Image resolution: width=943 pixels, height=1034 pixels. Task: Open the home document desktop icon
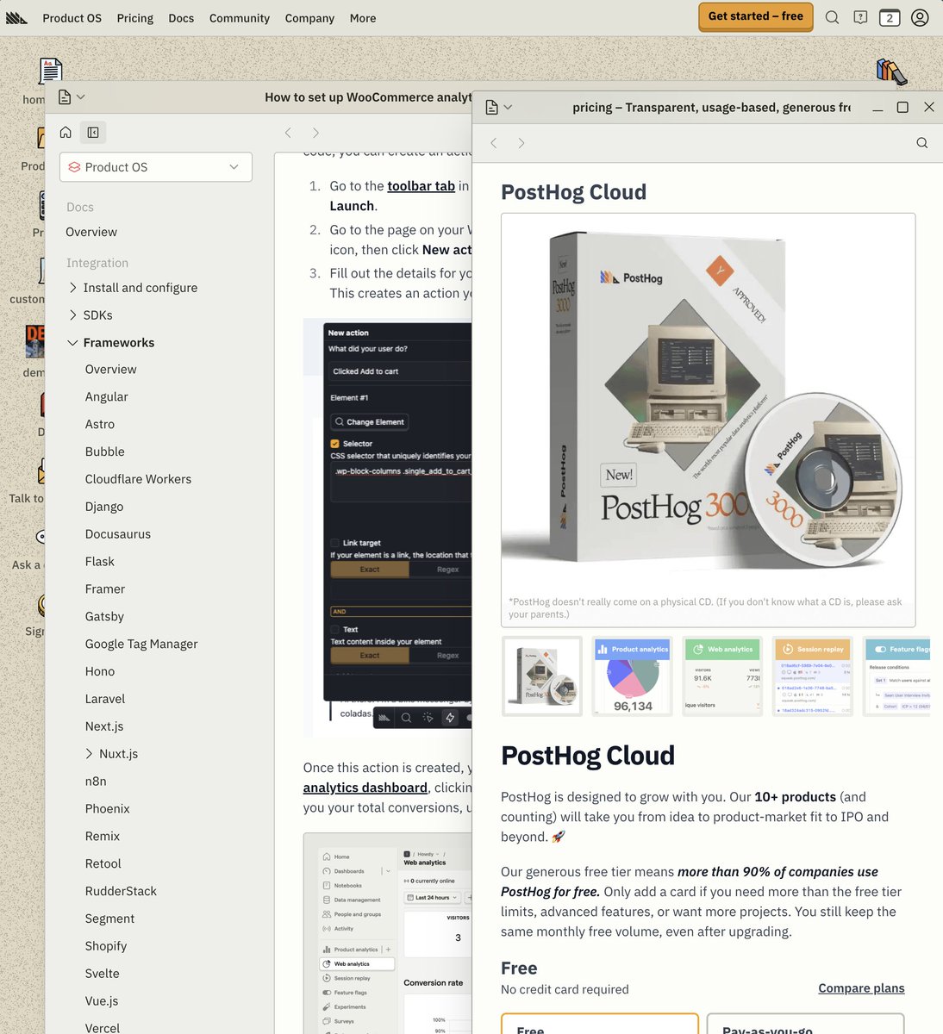pyautogui.click(x=51, y=70)
